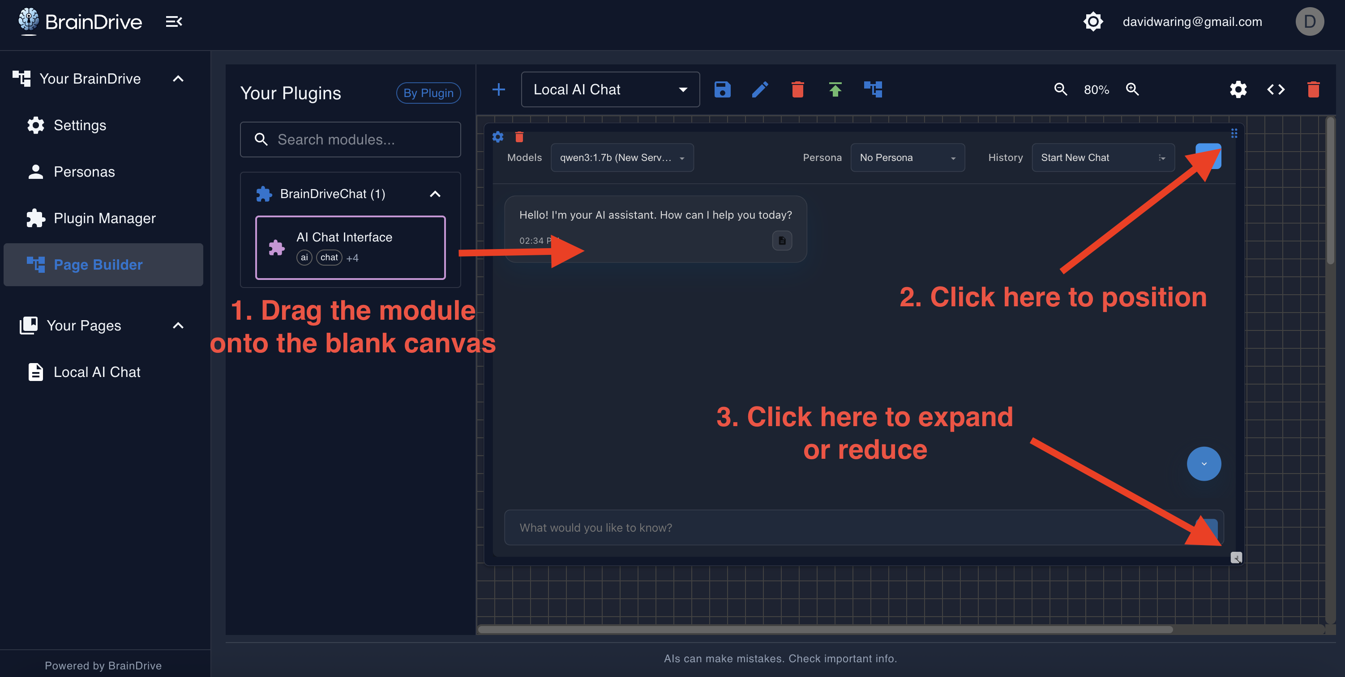Toggle the light/dark theme icon
Viewport: 1345px width, 677px height.
tap(1093, 22)
